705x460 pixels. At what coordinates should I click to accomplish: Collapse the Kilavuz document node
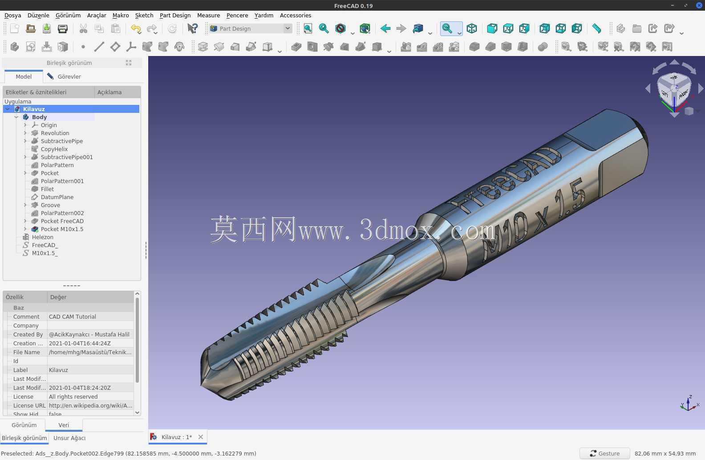tap(8, 109)
